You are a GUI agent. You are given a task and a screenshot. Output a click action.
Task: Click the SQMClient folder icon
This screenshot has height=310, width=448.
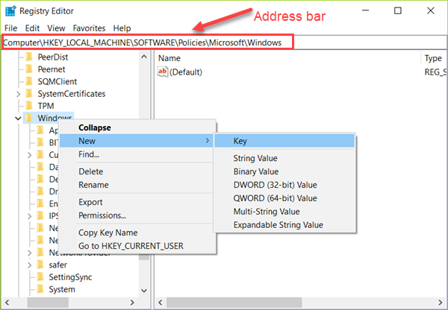coord(29,81)
